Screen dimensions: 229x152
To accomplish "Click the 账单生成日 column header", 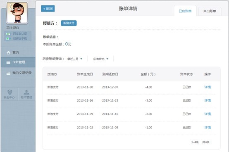I will (x=85, y=74).
